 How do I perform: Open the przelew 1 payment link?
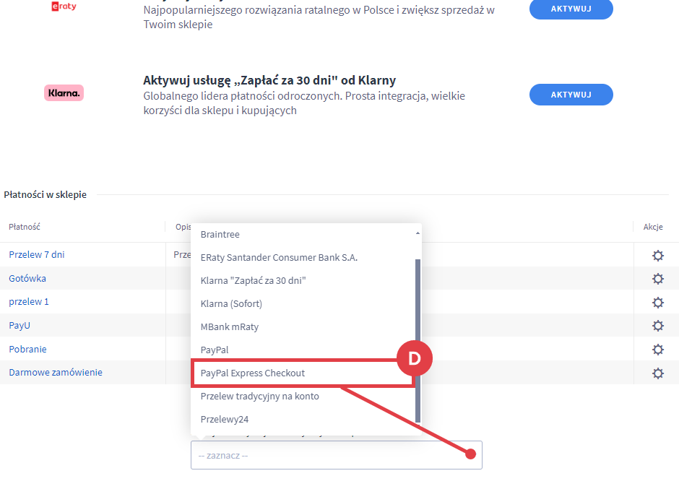pyautogui.click(x=29, y=301)
